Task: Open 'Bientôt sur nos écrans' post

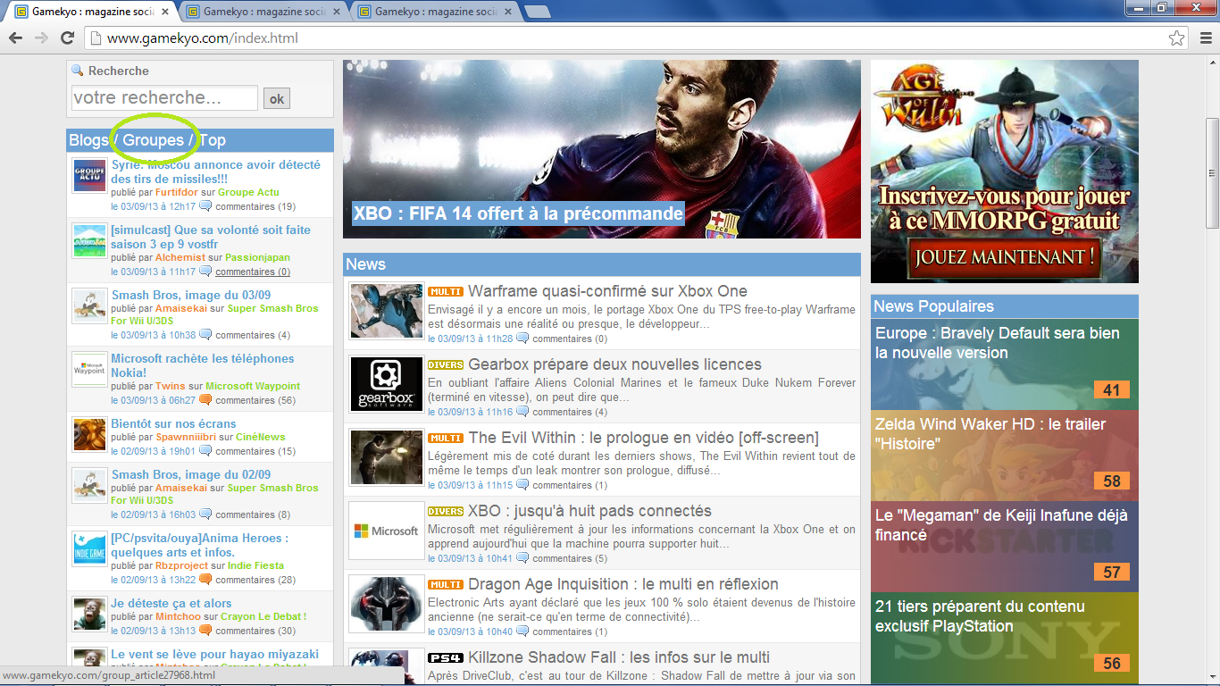Action: tap(173, 423)
